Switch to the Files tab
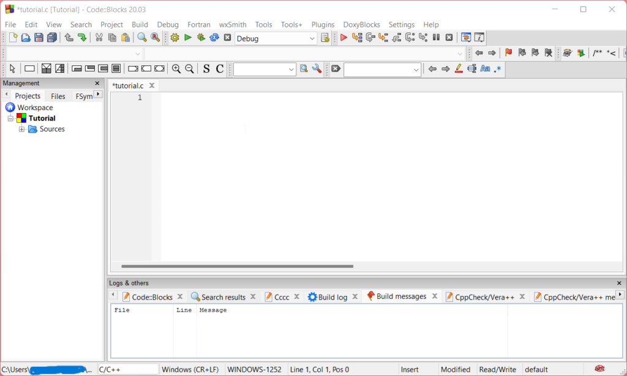 click(58, 96)
